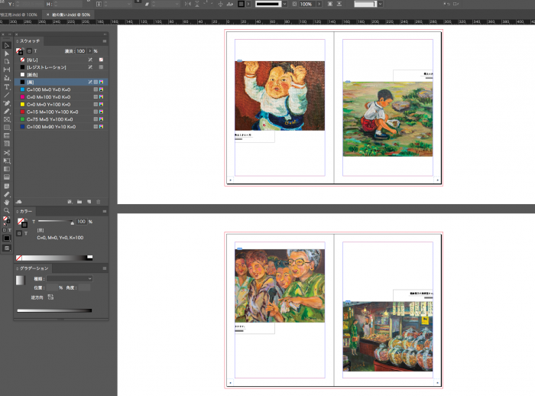Viewport: 535px width, 396px height.
Task: Select the Direct Selection tool
Action: click(6, 54)
